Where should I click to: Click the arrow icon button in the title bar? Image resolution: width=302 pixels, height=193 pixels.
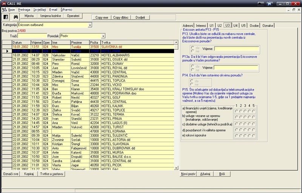[260, 3]
